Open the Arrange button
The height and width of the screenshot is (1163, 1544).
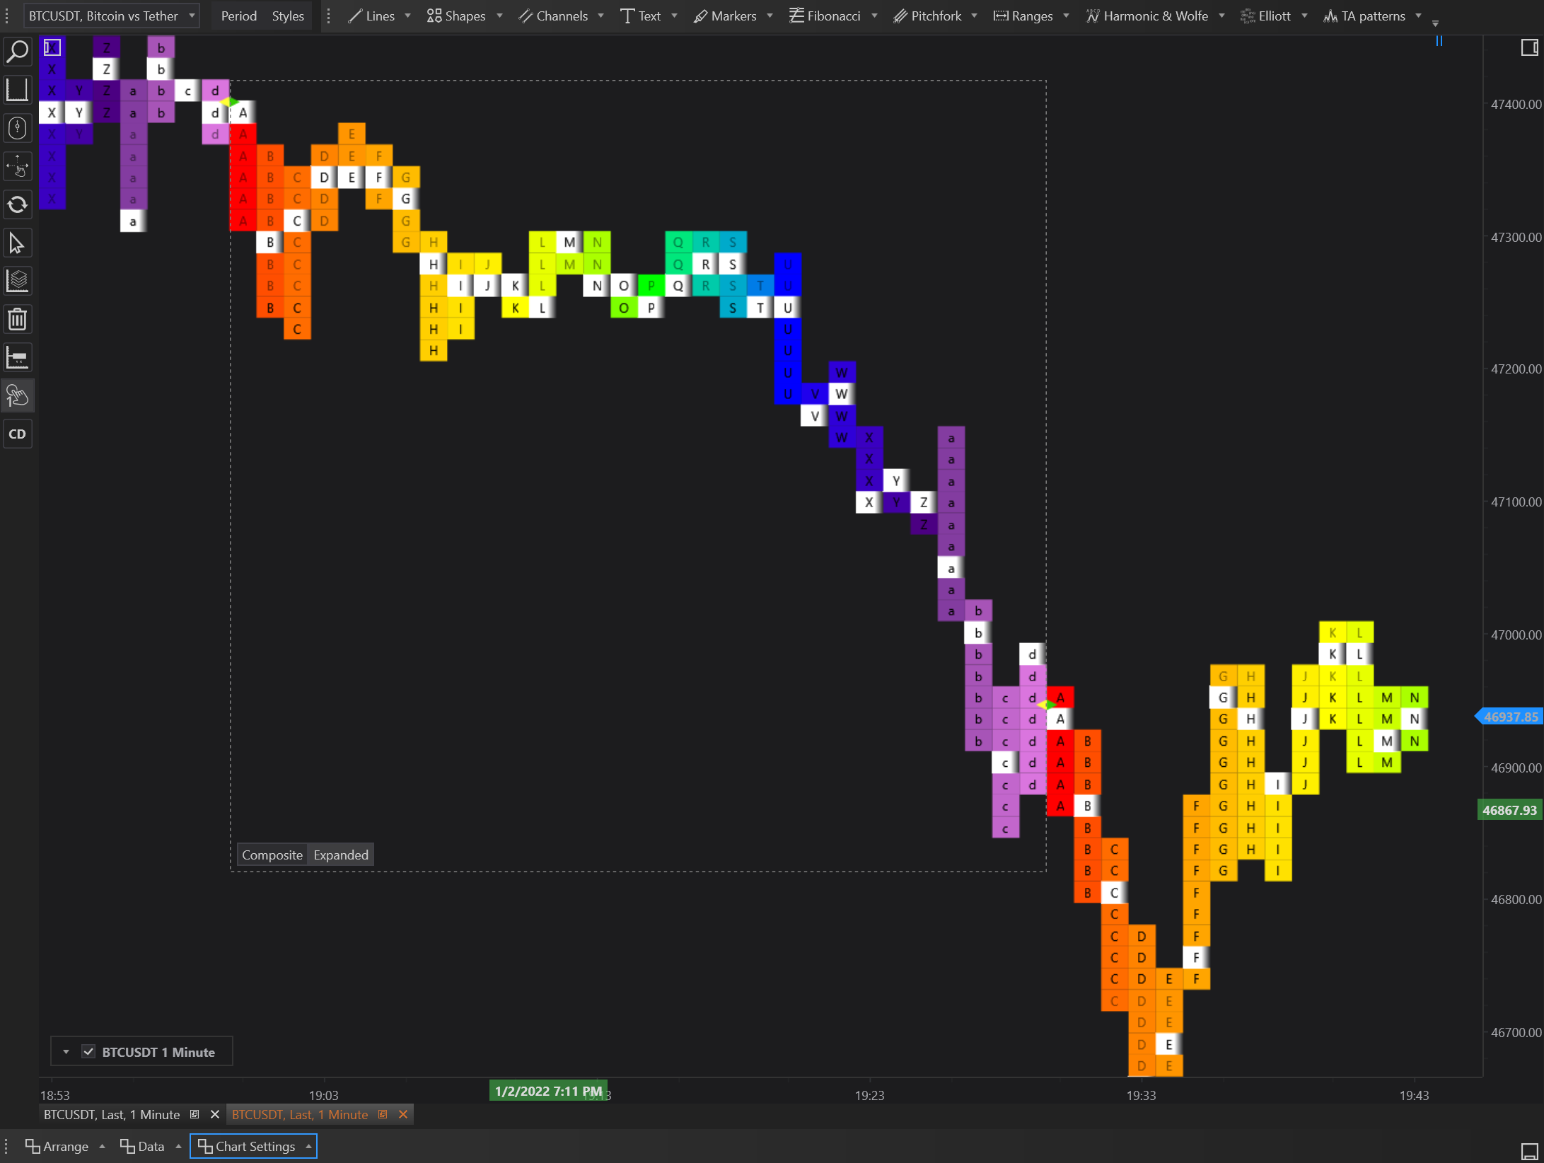pyautogui.click(x=65, y=1146)
